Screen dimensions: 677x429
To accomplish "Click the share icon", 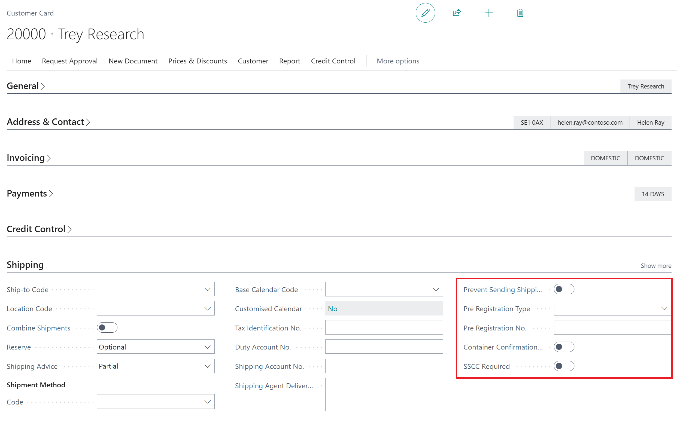I will 457,13.
